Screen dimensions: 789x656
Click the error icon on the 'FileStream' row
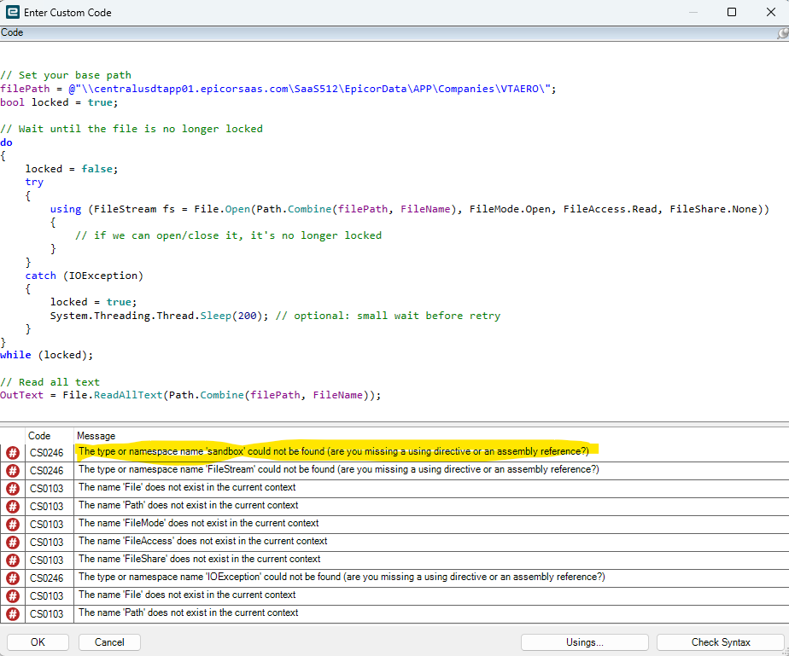click(x=13, y=470)
